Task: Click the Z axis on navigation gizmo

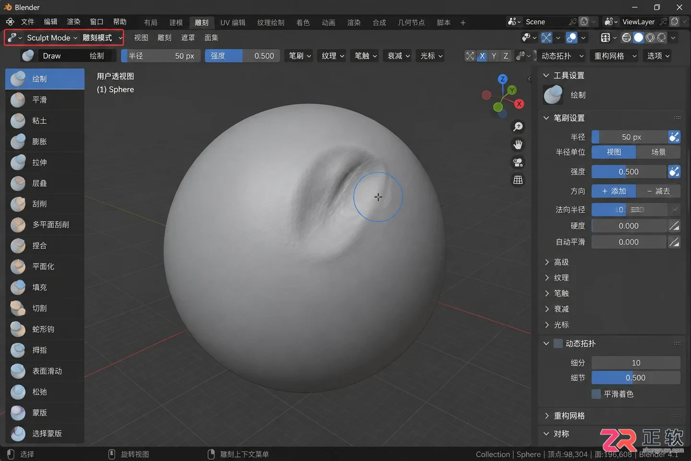Action: coord(502,79)
